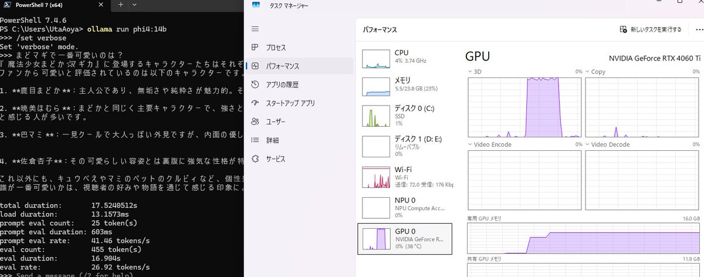The height and width of the screenshot is (277, 704).
Task: Click the 共有 GPU メモリ label
Action: coord(485,258)
